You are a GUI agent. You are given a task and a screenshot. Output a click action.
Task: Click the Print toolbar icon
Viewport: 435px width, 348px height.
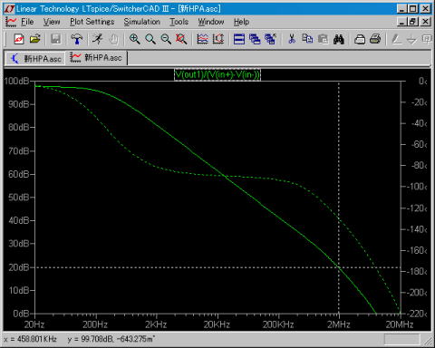point(360,39)
